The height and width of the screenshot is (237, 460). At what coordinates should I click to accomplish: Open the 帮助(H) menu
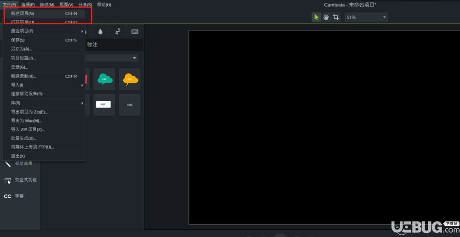coord(104,5)
